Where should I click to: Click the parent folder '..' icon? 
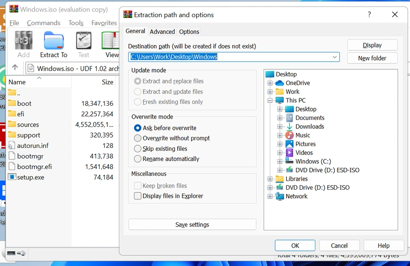pos(12,92)
